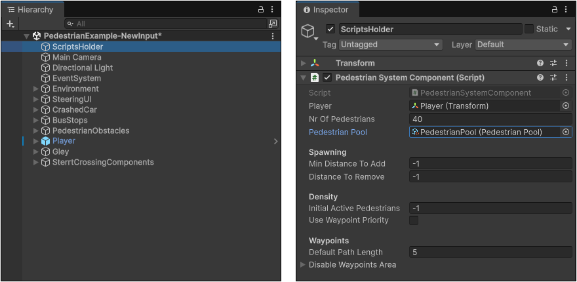Screen dimensions: 577x282
Task: Expand the PedestrianObstacles arrow
Action: [x=35, y=131]
